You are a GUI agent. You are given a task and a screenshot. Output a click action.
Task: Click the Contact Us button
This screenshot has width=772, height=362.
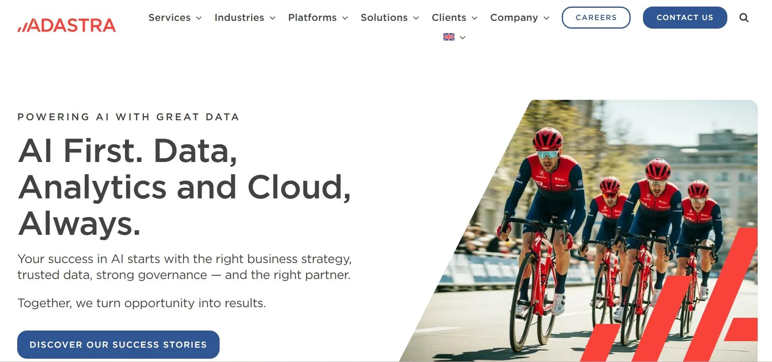[x=685, y=18]
